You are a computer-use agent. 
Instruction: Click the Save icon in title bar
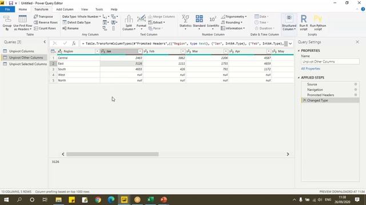click(x=11, y=3)
